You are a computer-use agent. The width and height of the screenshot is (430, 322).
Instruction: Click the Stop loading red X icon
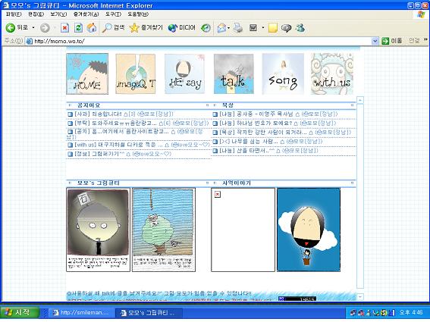tap(64, 28)
